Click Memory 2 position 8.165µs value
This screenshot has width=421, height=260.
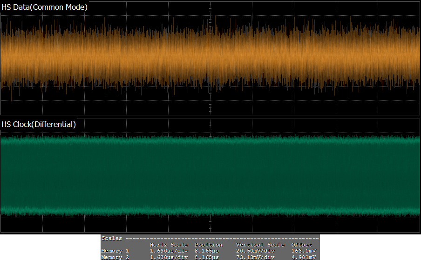[207, 257]
